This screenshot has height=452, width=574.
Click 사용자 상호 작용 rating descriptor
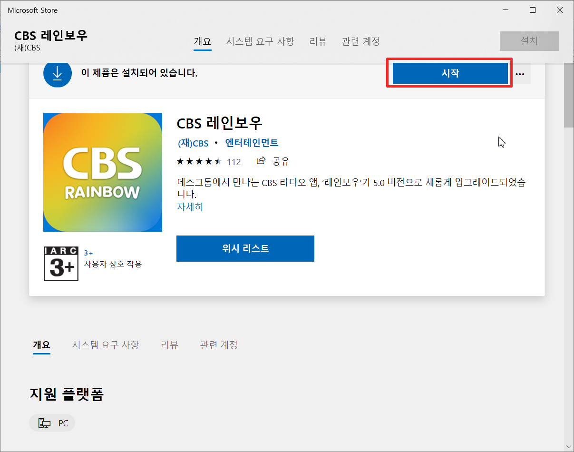[x=113, y=264]
